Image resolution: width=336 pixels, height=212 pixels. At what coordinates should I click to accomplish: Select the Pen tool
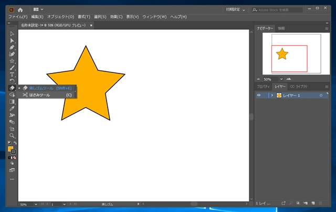(x=12, y=47)
